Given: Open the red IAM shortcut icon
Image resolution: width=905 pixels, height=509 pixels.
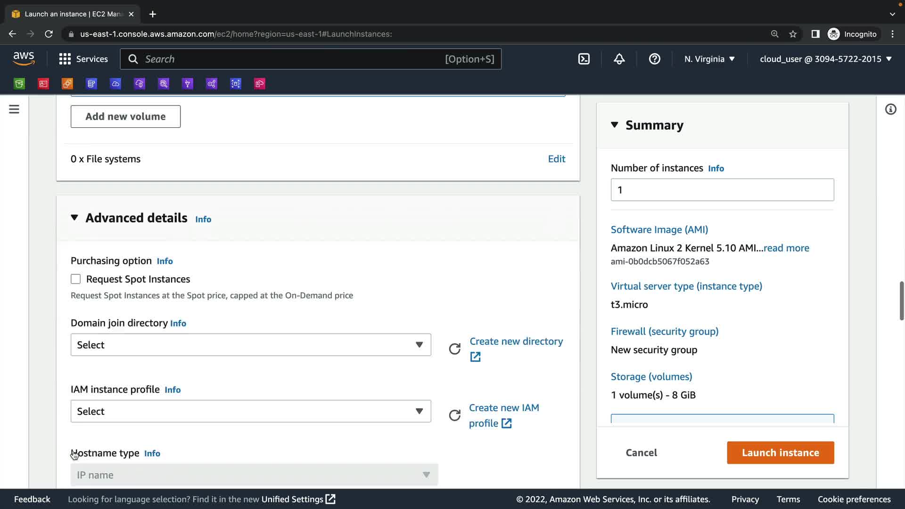Looking at the screenshot, I should 43,84.
